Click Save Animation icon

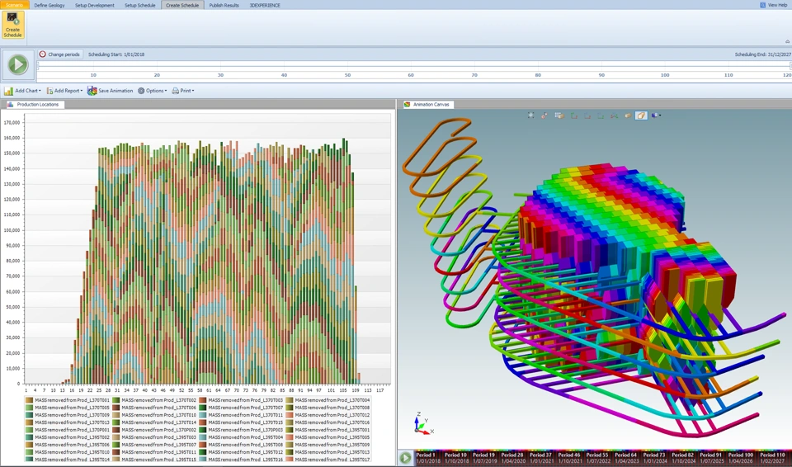click(x=92, y=91)
